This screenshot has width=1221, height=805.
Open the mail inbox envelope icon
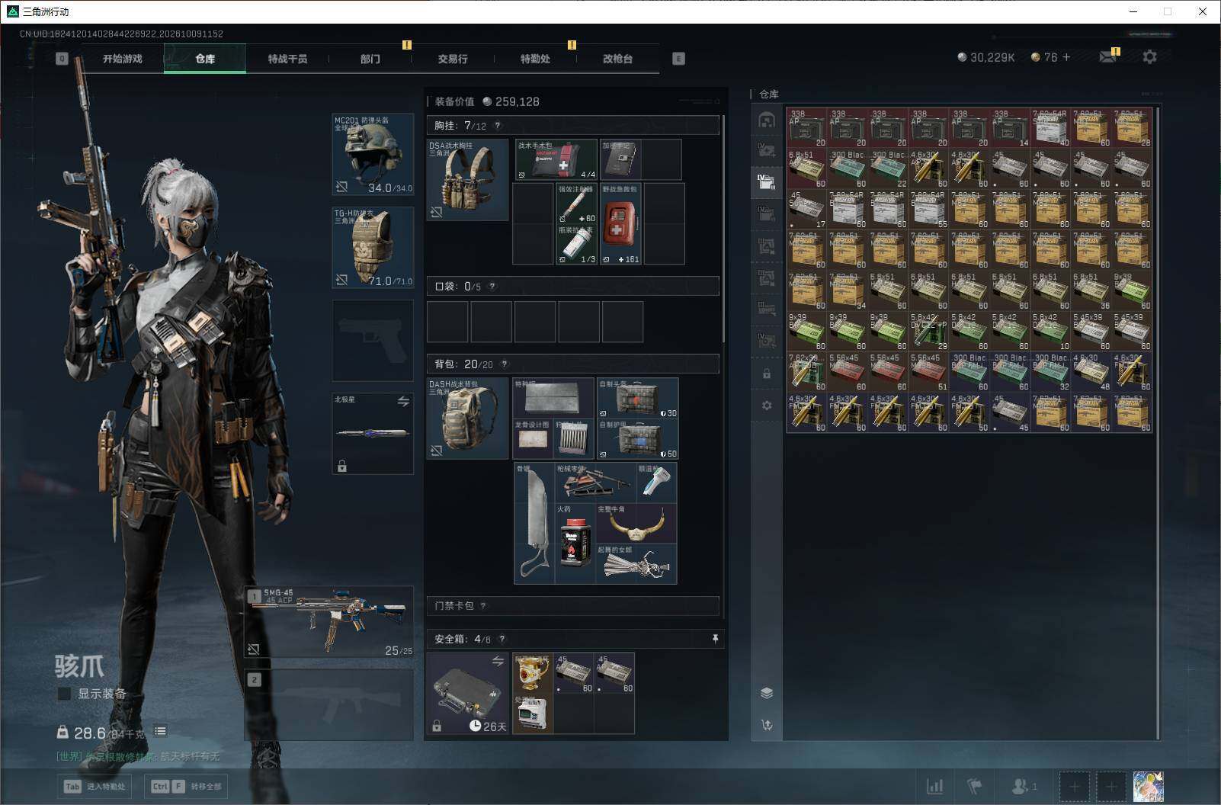(1107, 57)
